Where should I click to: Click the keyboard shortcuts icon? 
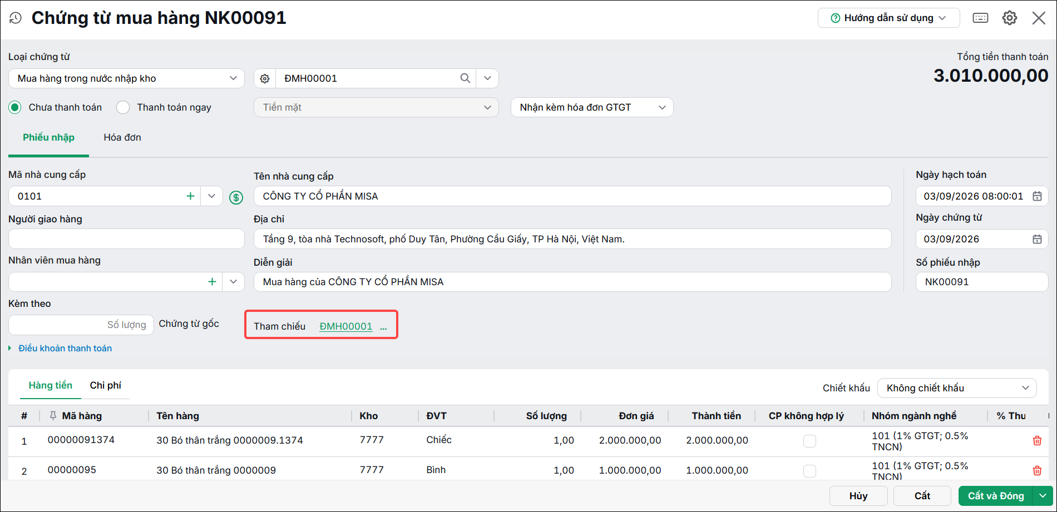pyautogui.click(x=980, y=18)
